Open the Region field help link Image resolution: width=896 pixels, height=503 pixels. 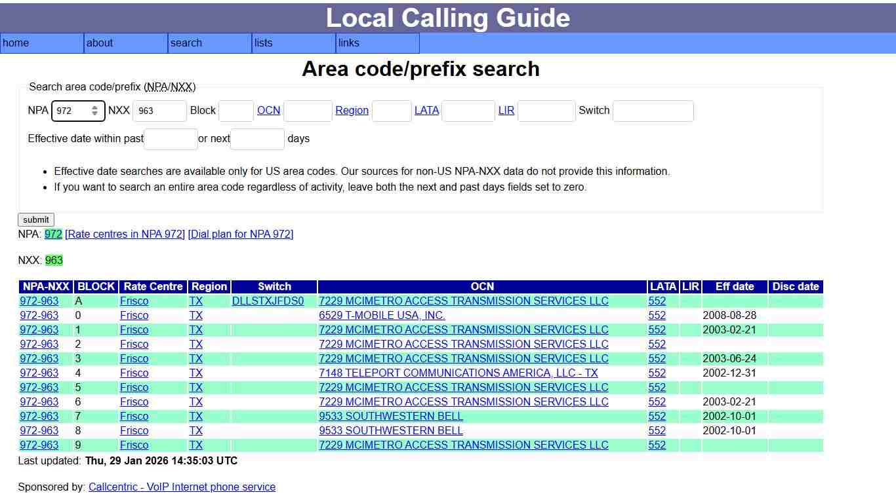(x=352, y=111)
